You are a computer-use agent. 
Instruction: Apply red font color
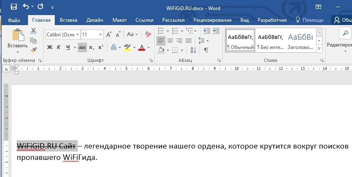[142, 47]
